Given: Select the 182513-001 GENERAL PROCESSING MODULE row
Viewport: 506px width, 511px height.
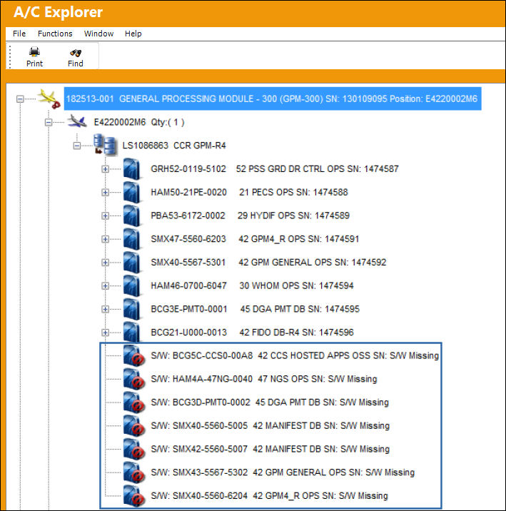Looking at the screenshot, I should point(273,98).
